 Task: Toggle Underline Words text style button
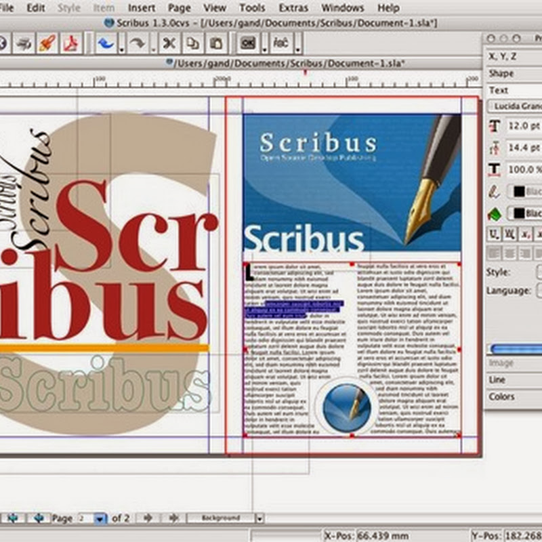click(x=510, y=235)
